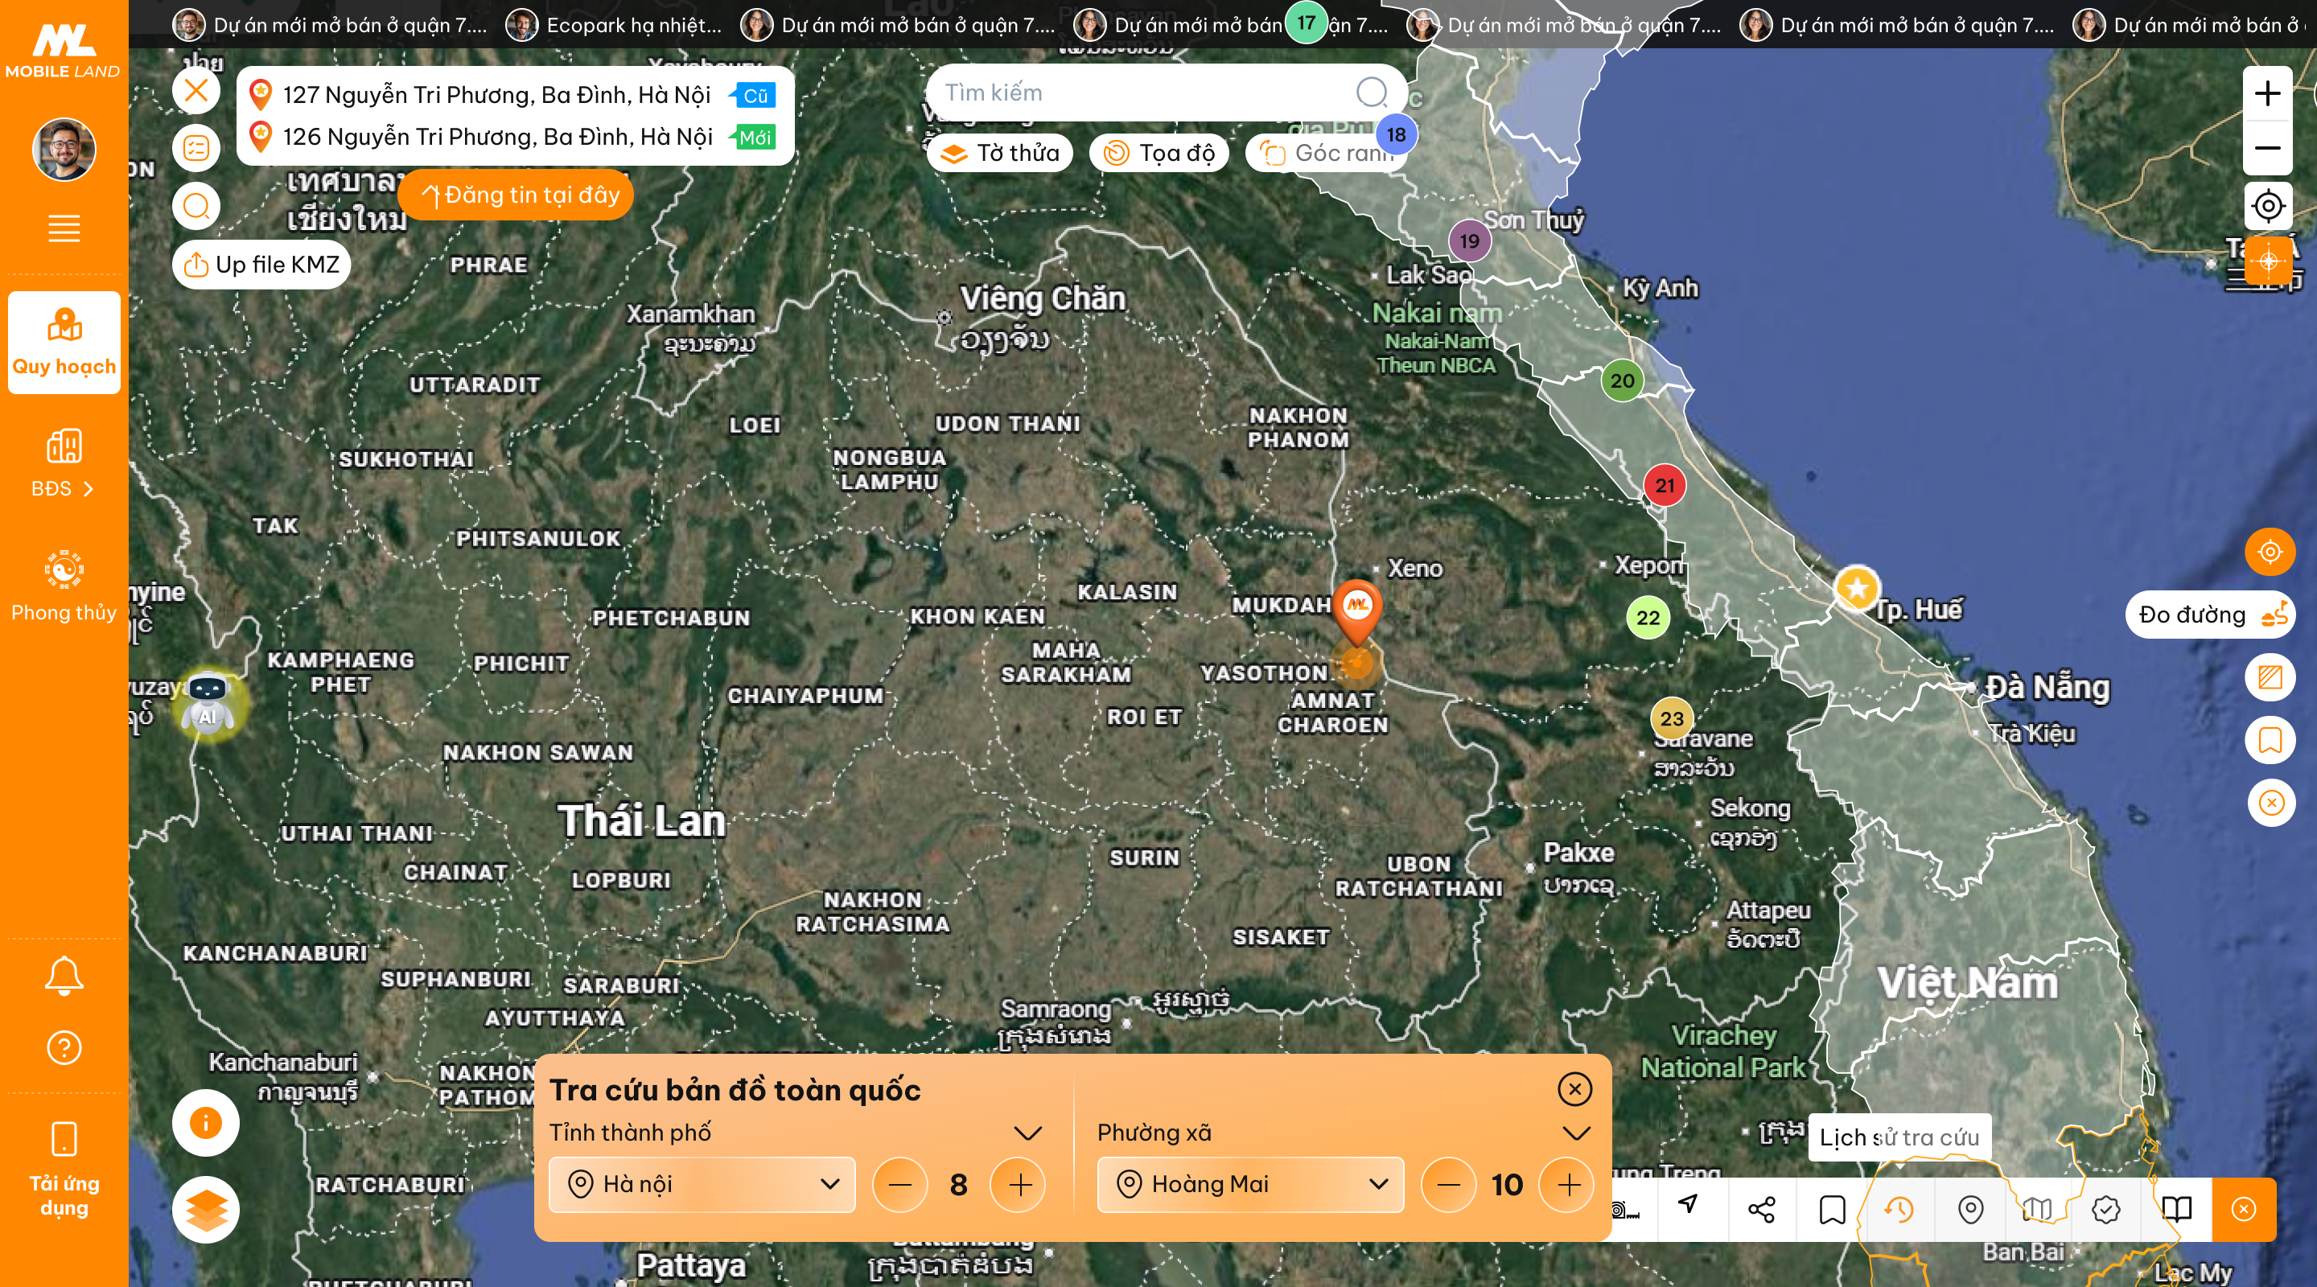
Task: Collapse the Tỉnh thành phố section chevron
Action: click(x=1028, y=1133)
